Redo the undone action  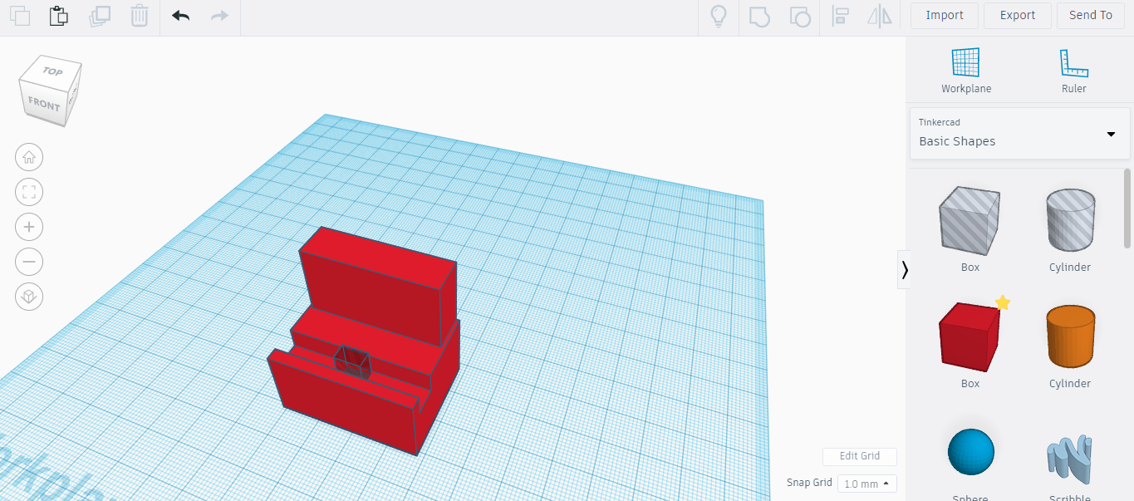coord(219,15)
